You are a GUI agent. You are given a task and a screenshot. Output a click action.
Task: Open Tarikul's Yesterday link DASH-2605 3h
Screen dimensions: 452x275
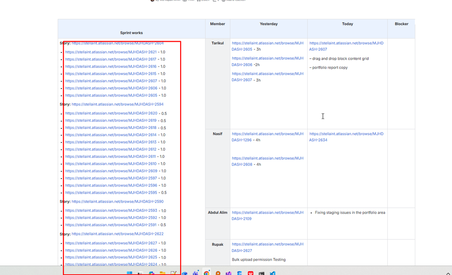point(267,46)
